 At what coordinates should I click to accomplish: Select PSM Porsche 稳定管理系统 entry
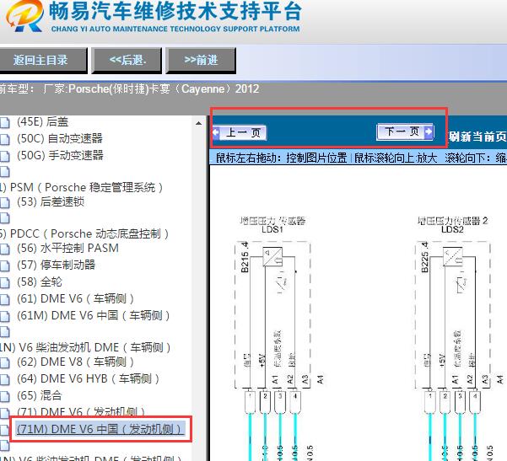82,187
